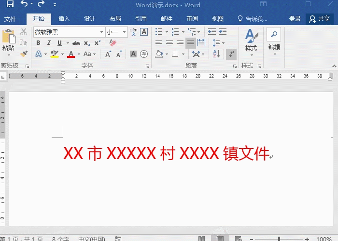Open the 文件 menu

coord(10,19)
